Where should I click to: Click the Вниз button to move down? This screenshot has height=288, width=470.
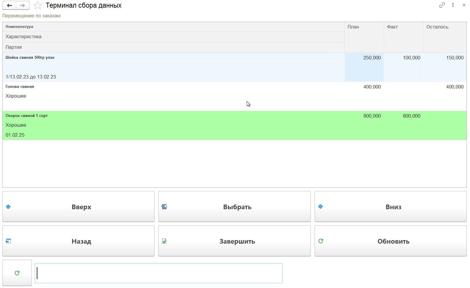click(x=390, y=207)
